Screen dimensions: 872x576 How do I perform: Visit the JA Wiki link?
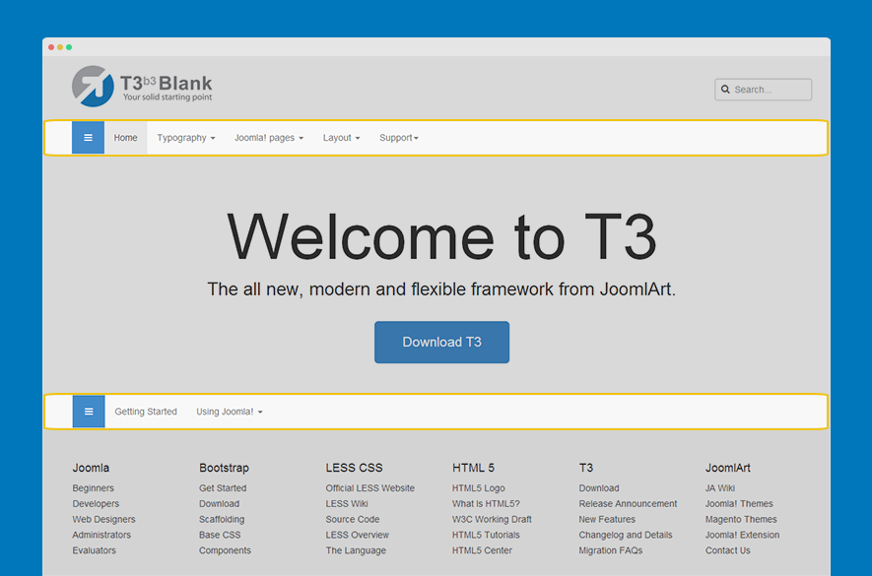719,488
